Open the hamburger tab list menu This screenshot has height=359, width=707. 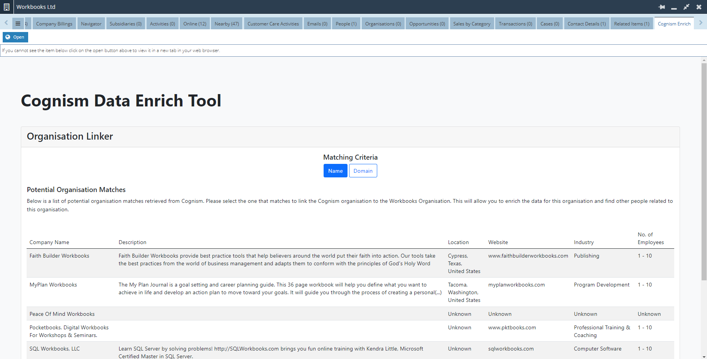click(18, 24)
